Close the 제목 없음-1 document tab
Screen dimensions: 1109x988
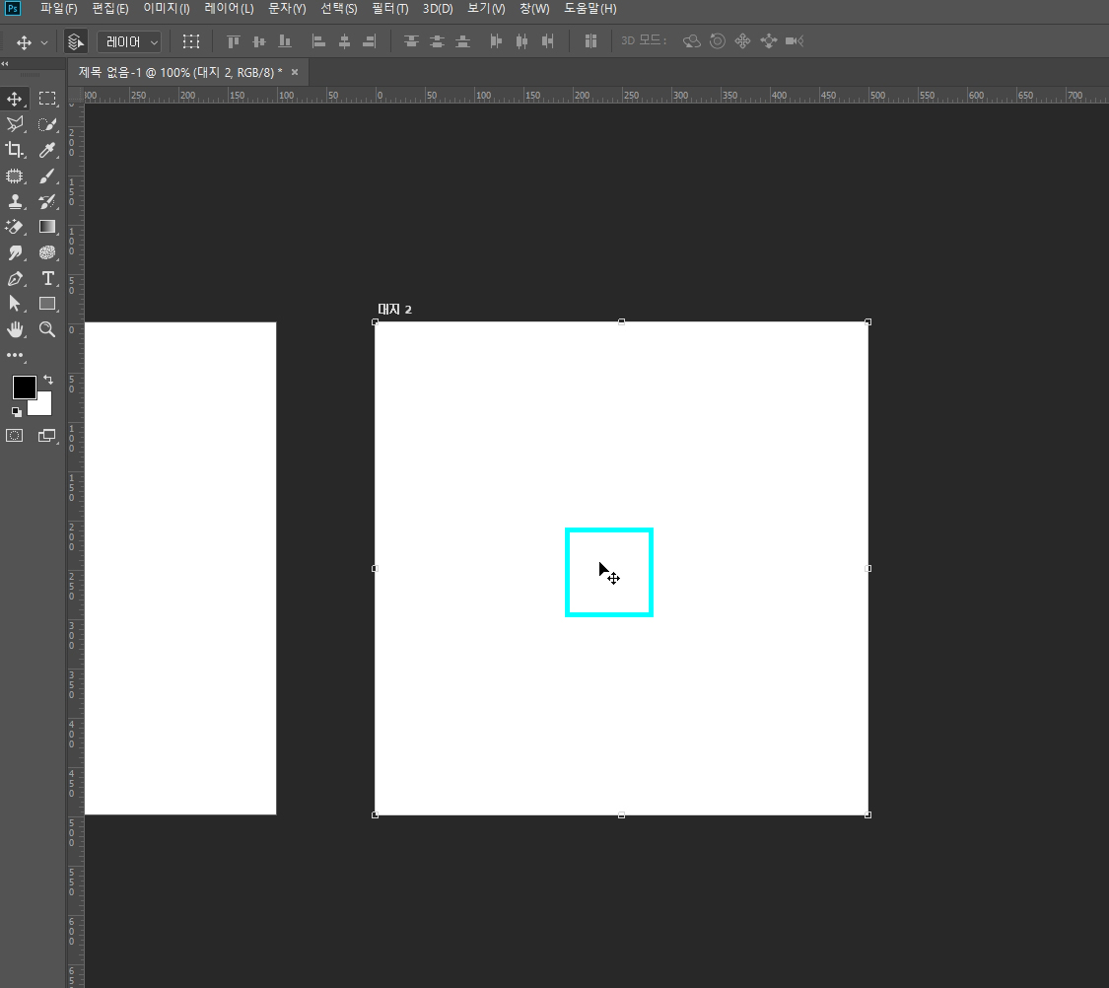[295, 72]
